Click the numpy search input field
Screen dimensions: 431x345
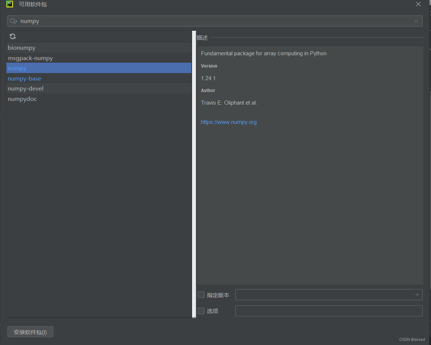[215, 21]
